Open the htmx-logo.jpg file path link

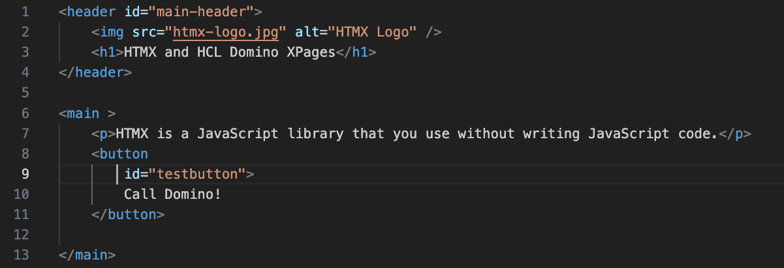pos(225,32)
